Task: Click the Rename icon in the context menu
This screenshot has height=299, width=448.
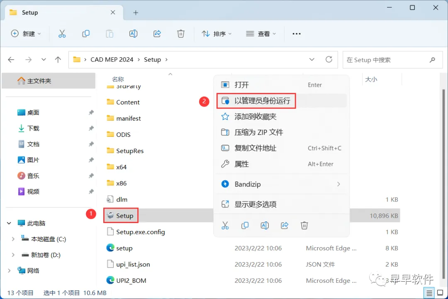Action: coord(265,226)
